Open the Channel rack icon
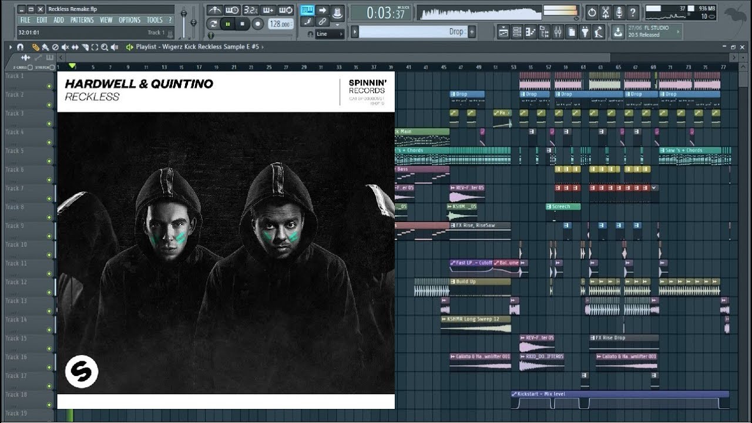The image size is (752, 423). click(517, 32)
